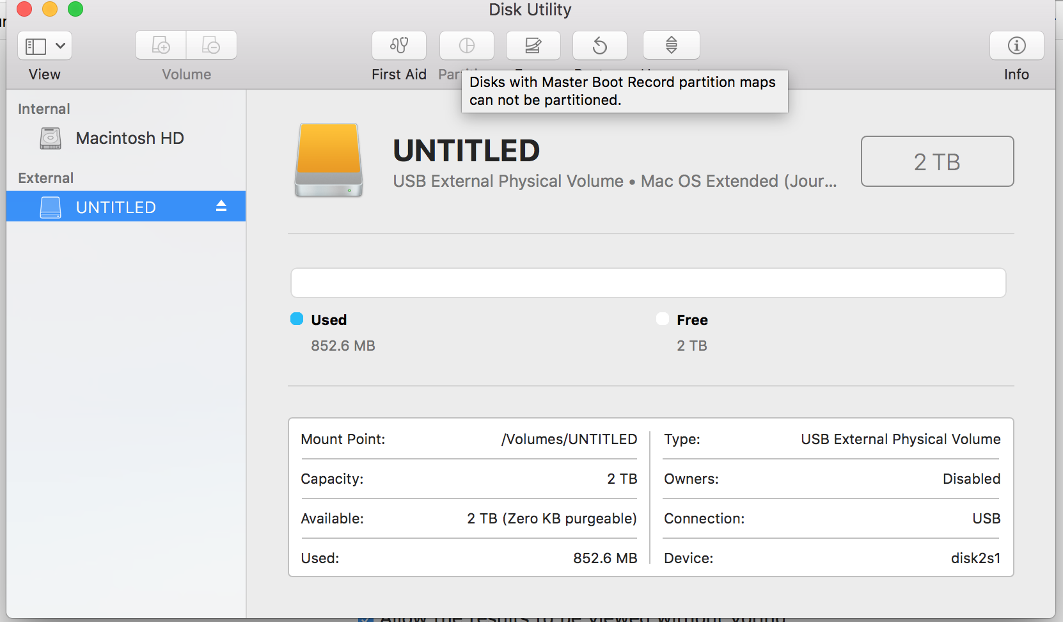
Task: Maximize the Disk Utility window with green button
Action: 75,9
